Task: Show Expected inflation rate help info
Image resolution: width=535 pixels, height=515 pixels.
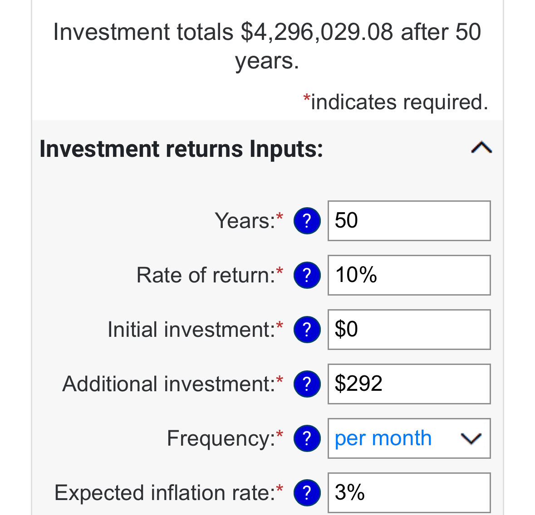Action: (x=307, y=493)
